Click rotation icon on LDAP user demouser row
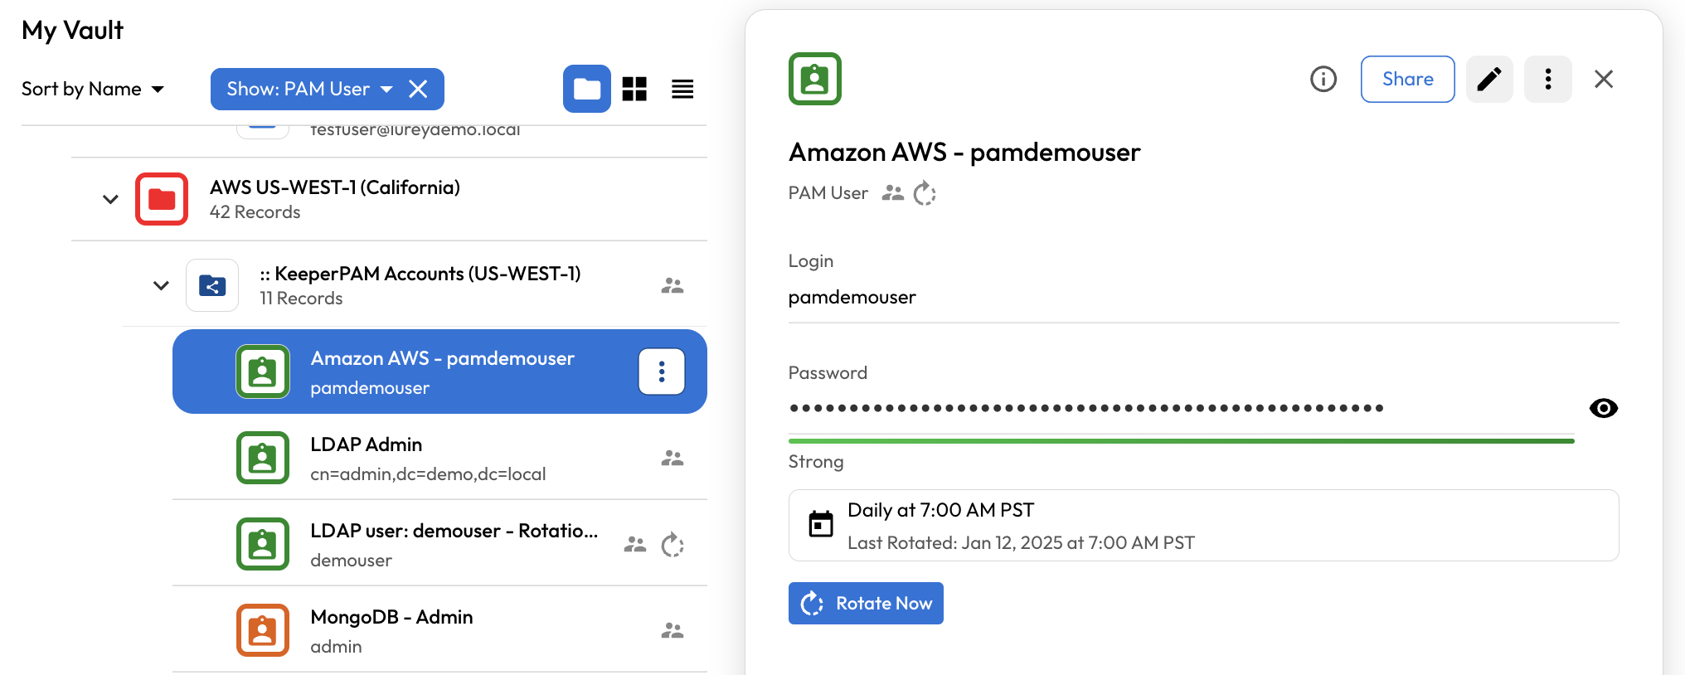The height and width of the screenshot is (675, 1685). click(673, 545)
